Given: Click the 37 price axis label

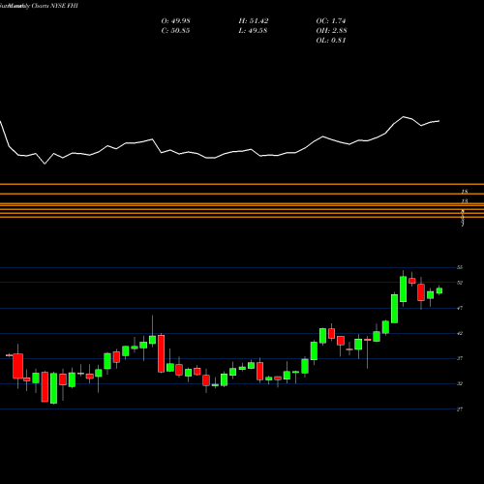Looking at the screenshot, I should coord(460,358).
